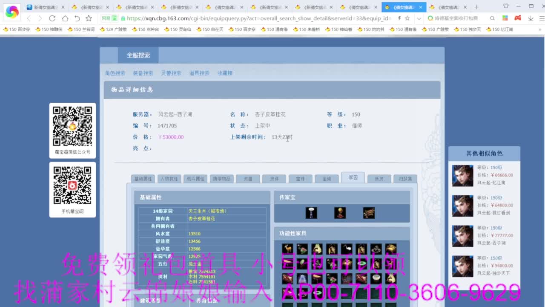This screenshot has width=545, height=307.
Task: Open the browser hamburger menu
Action: tap(542, 18)
